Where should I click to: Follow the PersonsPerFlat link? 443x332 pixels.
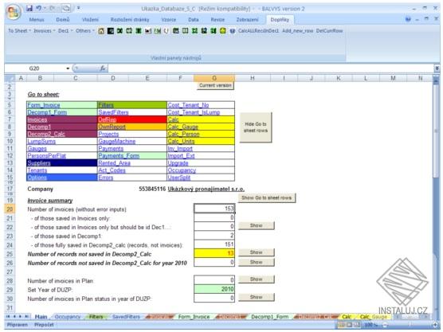47,156
